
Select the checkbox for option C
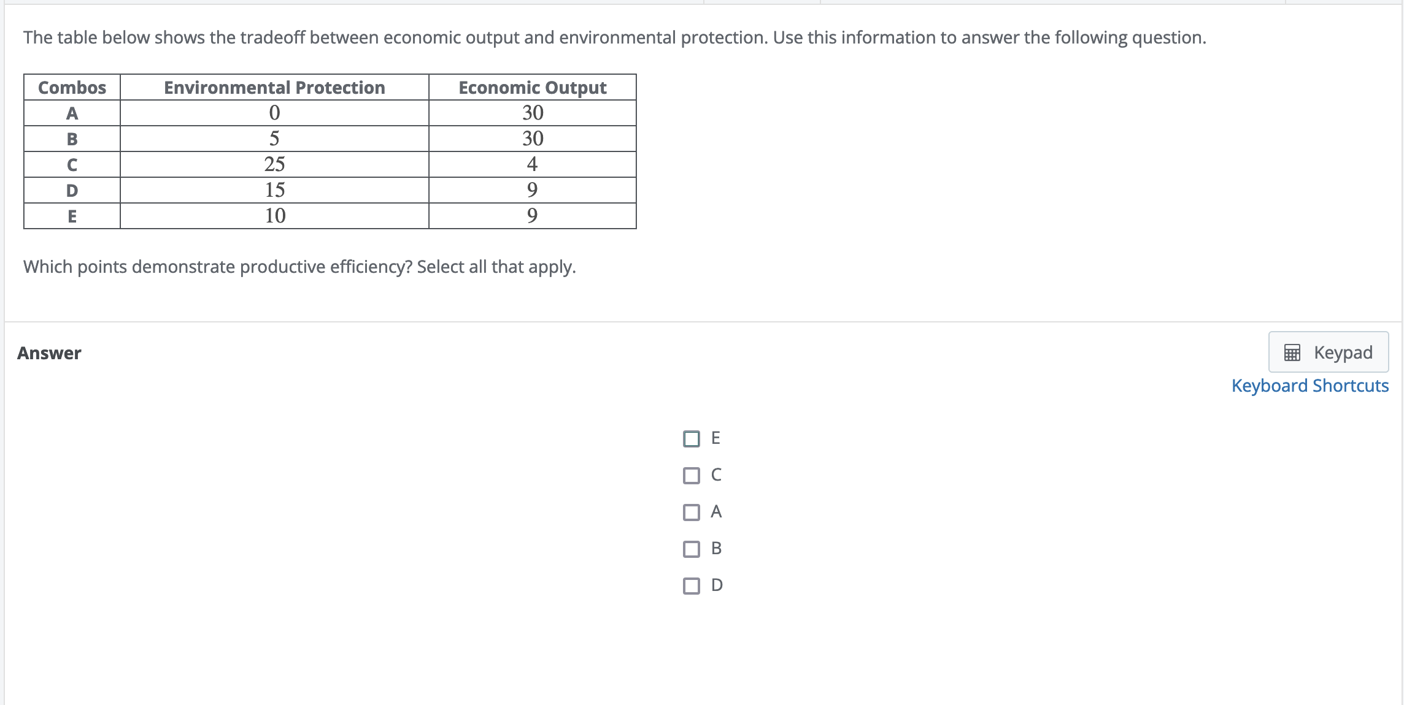(x=692, y=476)
